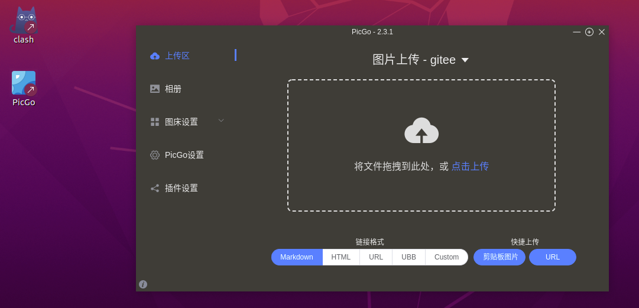Click the gear icon beside PicGo设置
The width and height of the screenshot is (639, 308).
155,155
